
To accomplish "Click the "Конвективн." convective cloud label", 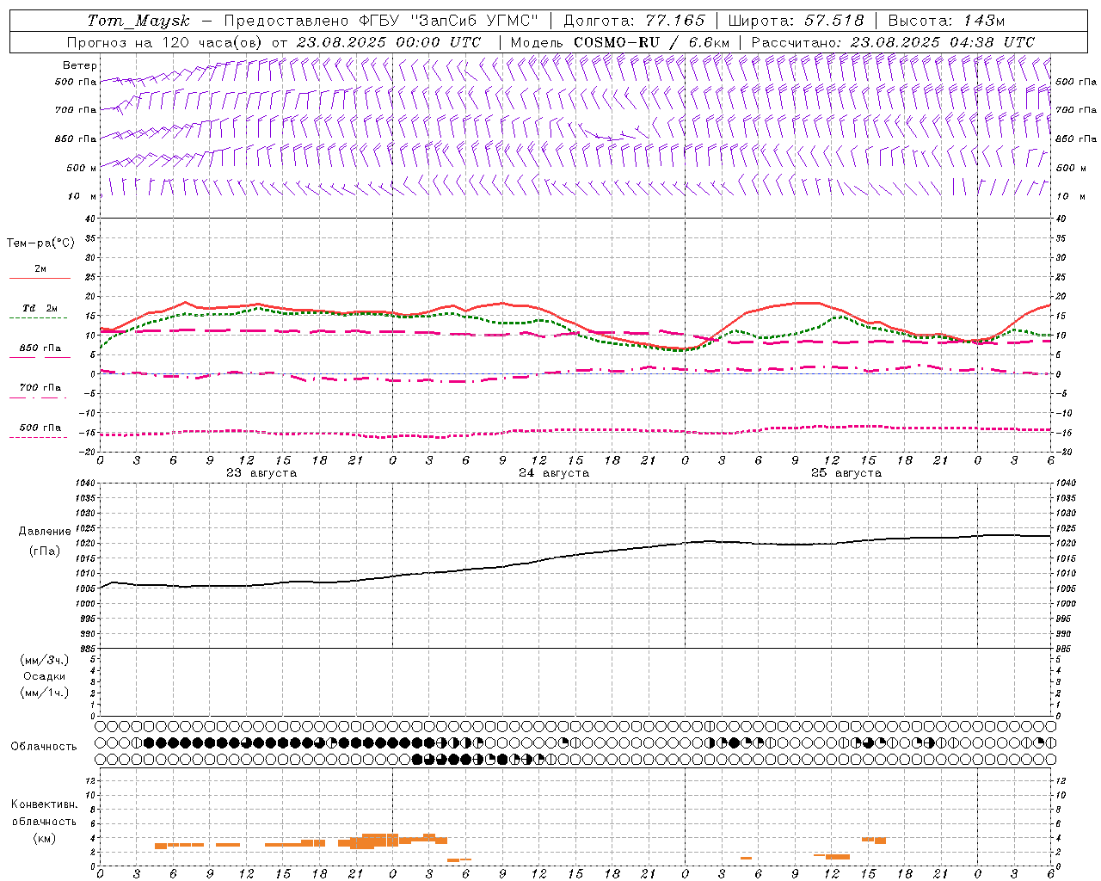I will click(x=45, y=804).
